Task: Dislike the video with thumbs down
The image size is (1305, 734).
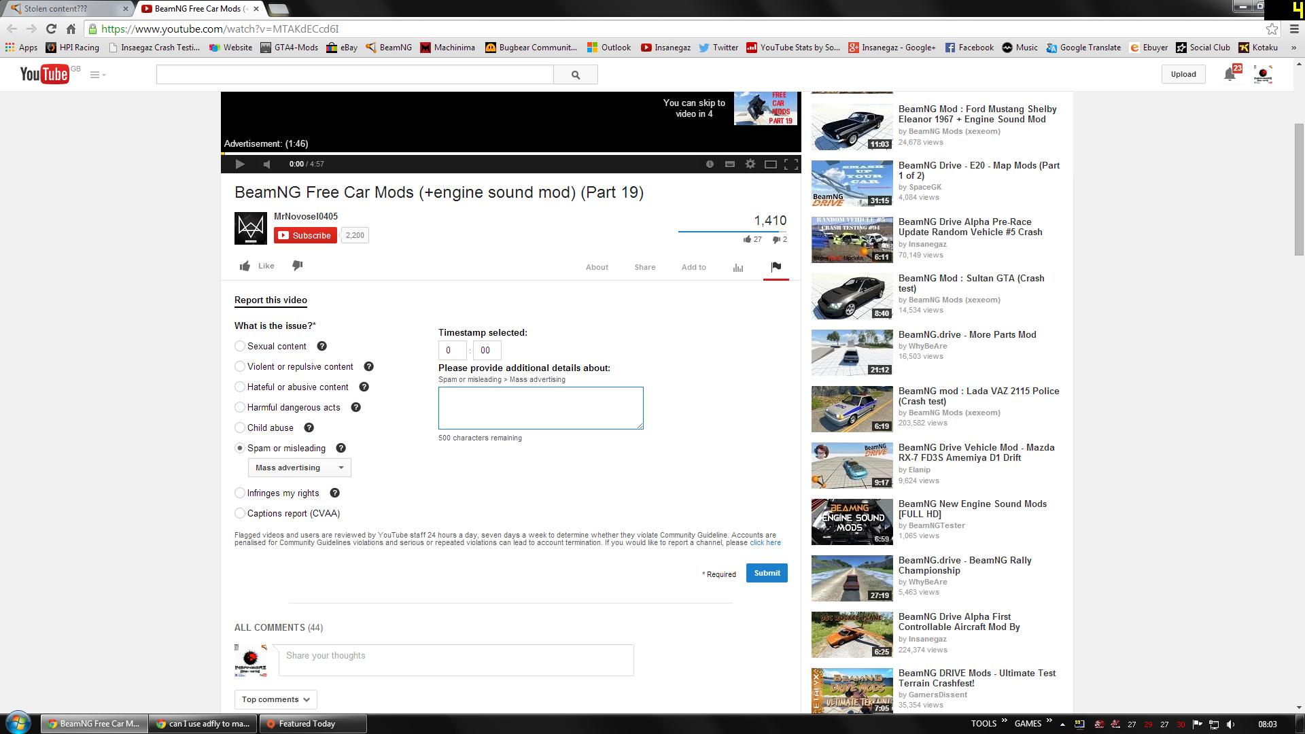Action: coord(298,266)
